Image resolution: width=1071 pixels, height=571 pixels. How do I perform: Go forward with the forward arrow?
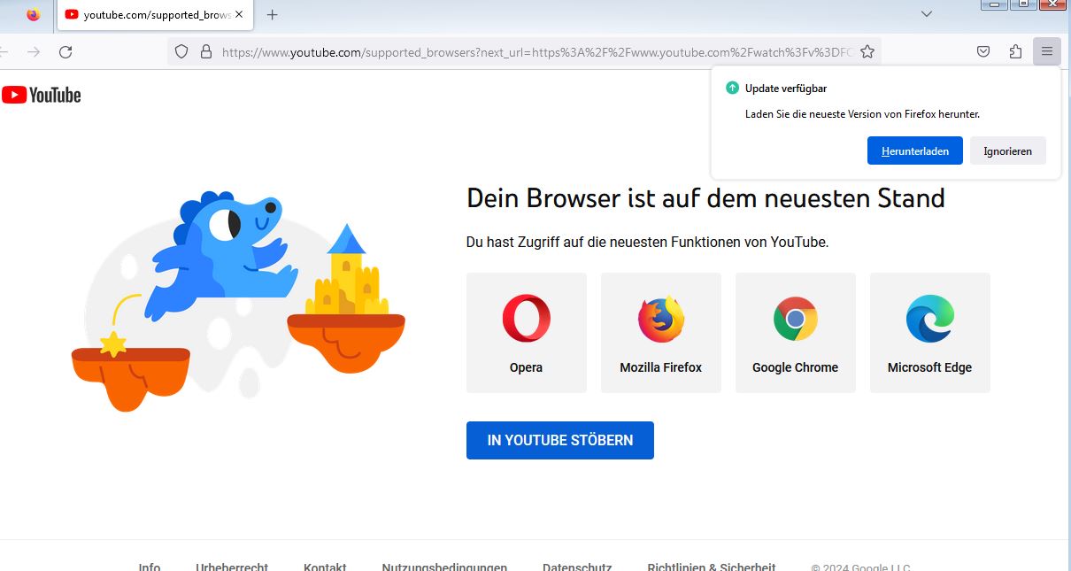pyautogui.click(x=34, y=52)
